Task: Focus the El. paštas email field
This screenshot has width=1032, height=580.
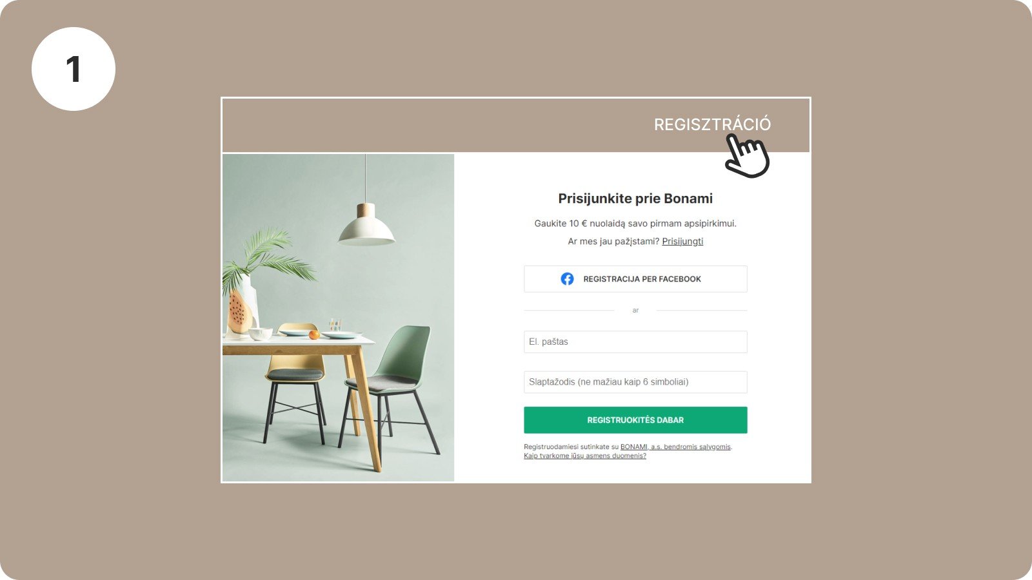Action: [x=635, y=342]
